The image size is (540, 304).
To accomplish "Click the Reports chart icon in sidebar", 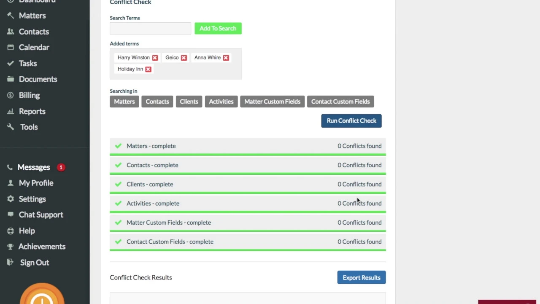I will click(11, 111).
